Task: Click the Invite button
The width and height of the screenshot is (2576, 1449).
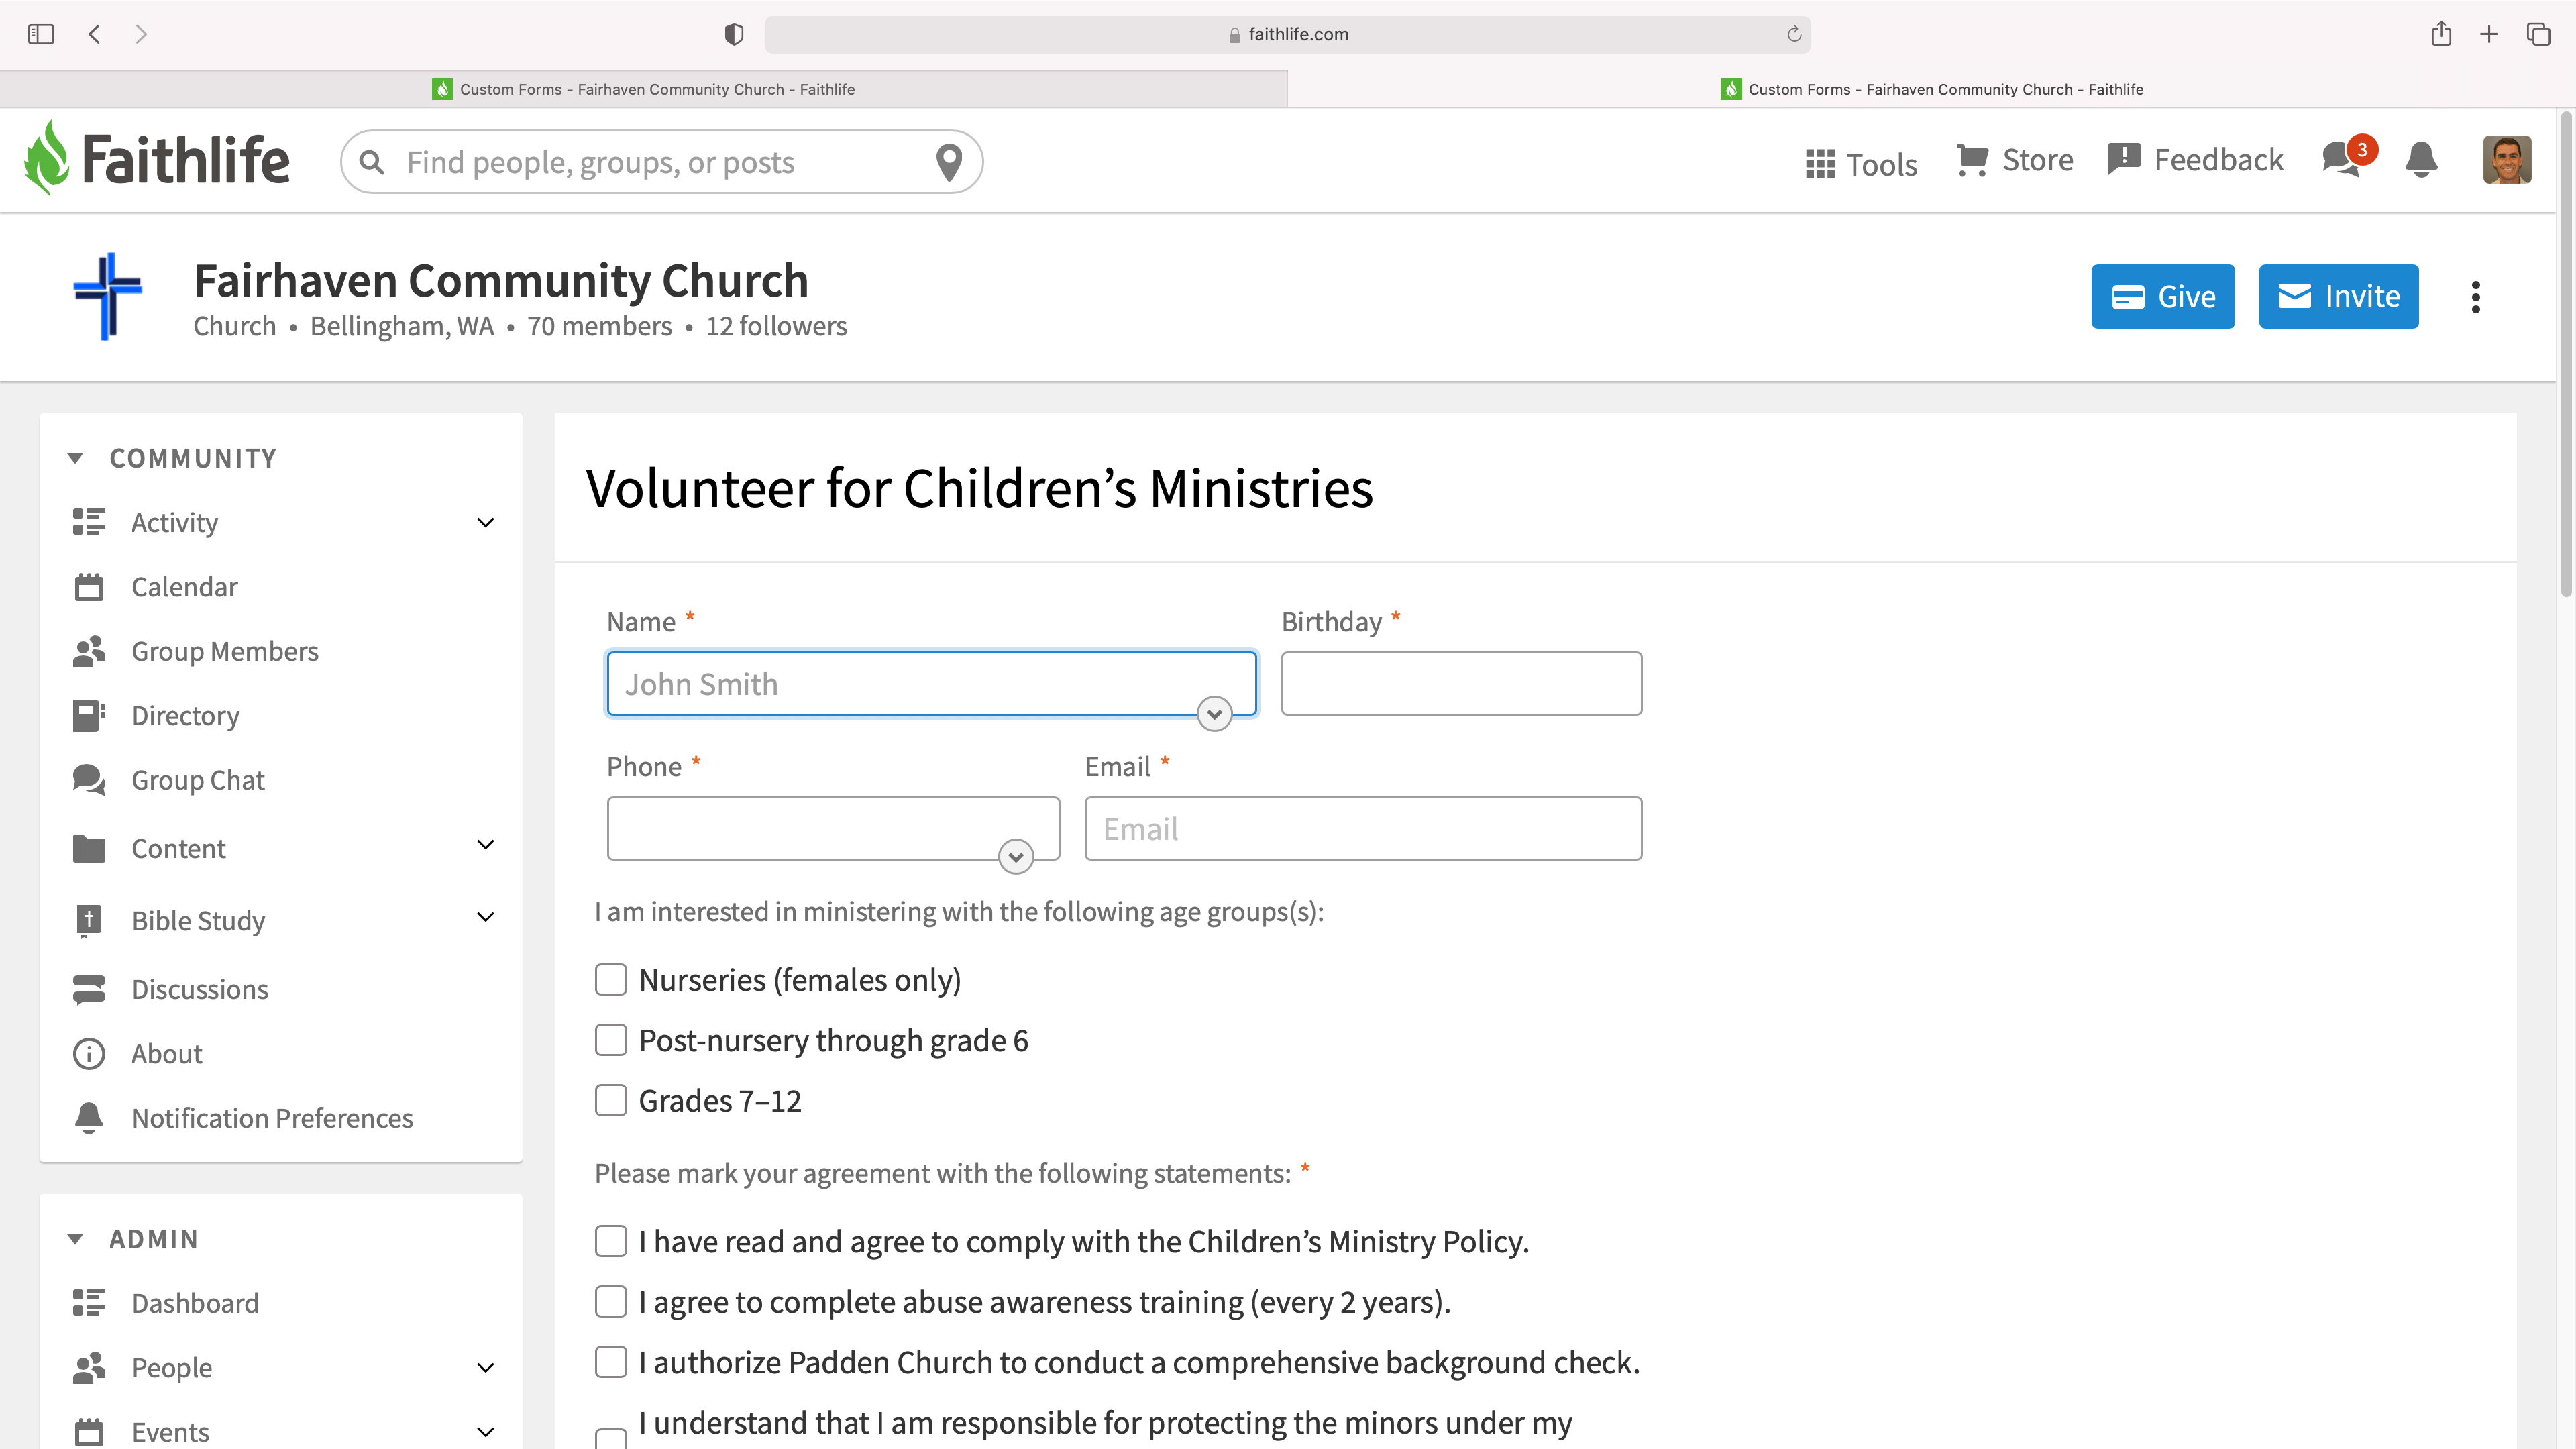Action: tap(2339, 296)
